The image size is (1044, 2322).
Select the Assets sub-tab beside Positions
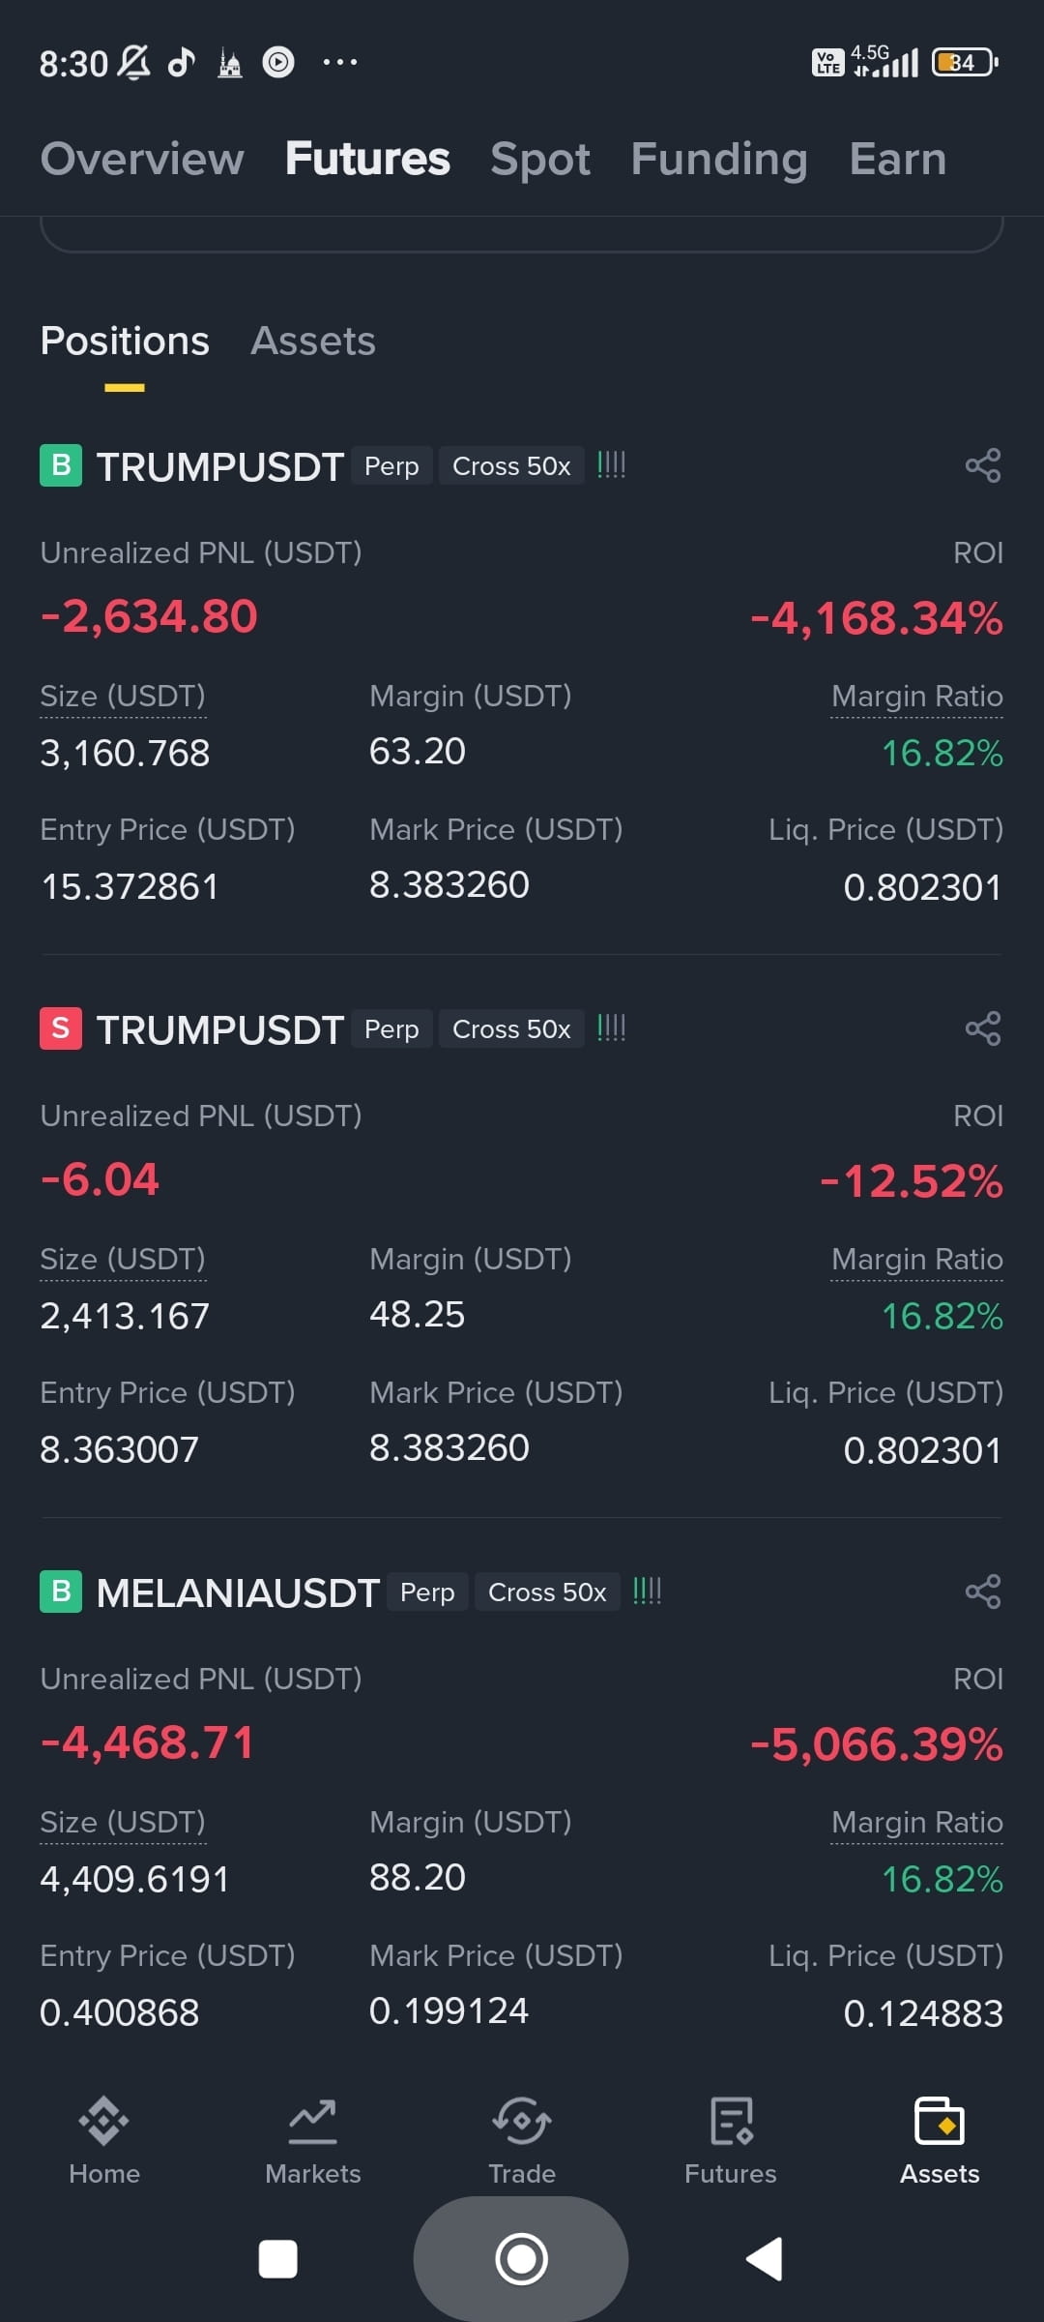pos(313,341)
